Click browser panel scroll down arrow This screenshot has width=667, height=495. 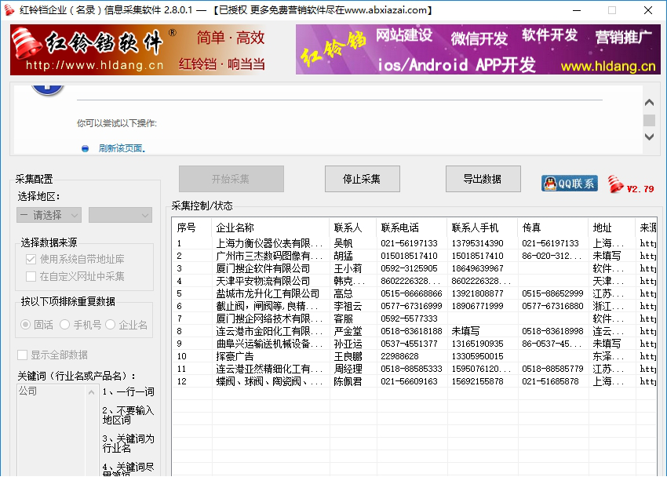649,136
